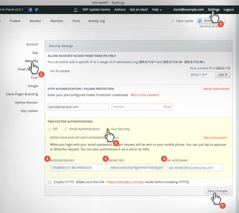Save Changes for security settings
Image resolution: width=239 pixels, height=213 pixels.
[x=217, y=191]
